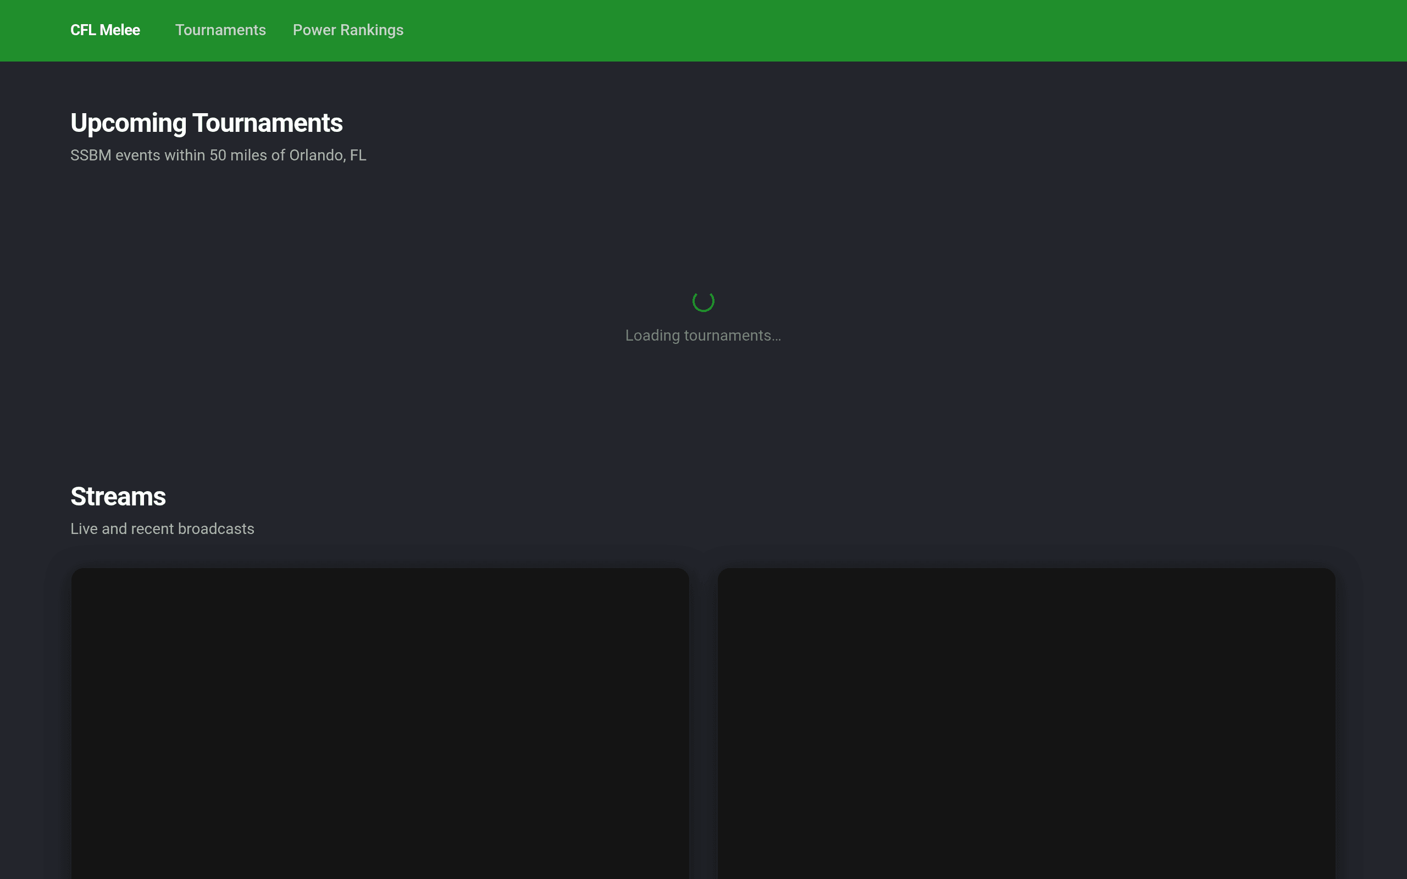Open the left stream embed card

pyautogui.click(x=380, y=721)
